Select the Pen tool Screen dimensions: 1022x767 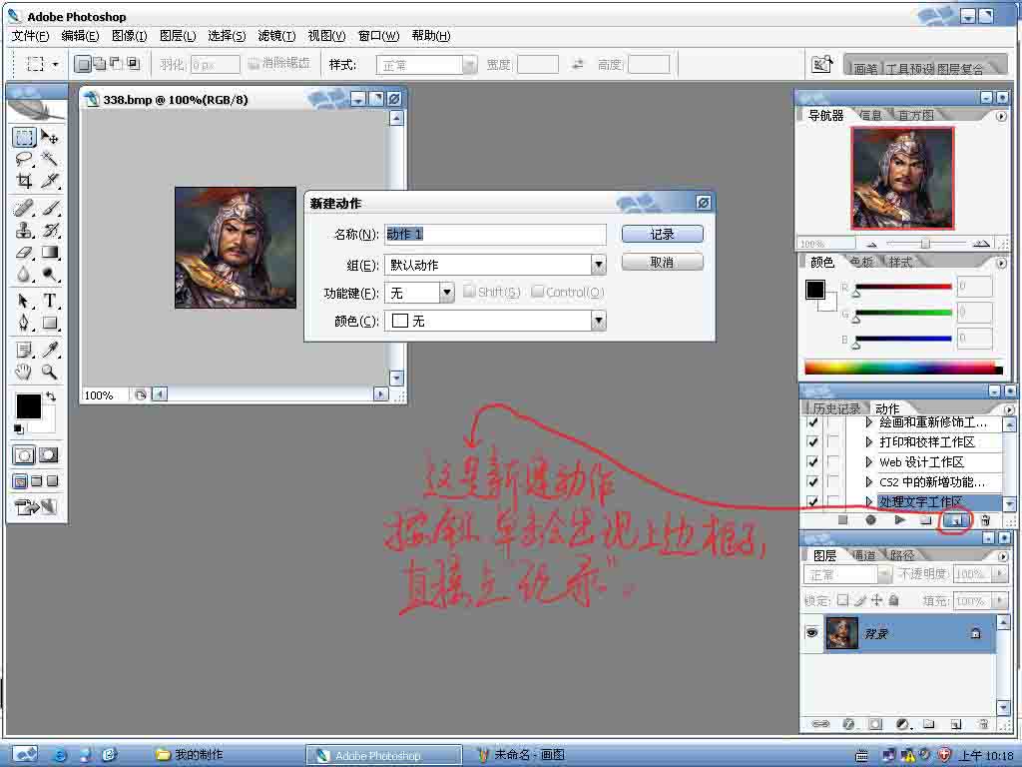24,323
